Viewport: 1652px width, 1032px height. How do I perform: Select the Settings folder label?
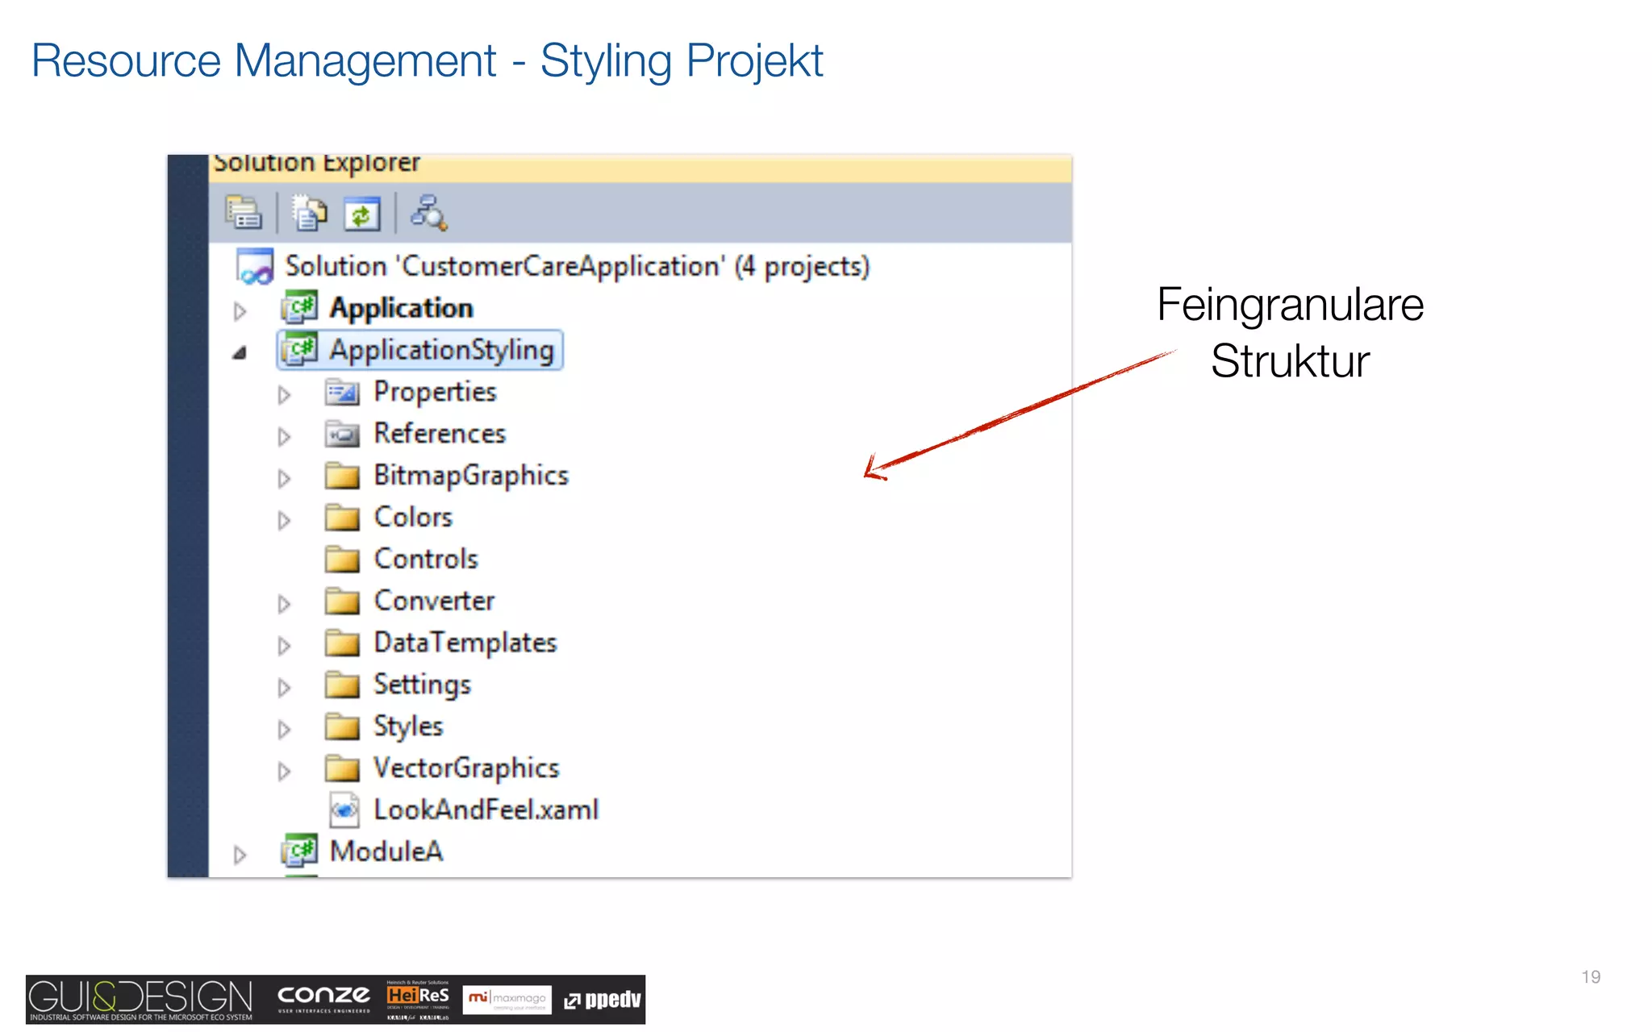(422, 685)
